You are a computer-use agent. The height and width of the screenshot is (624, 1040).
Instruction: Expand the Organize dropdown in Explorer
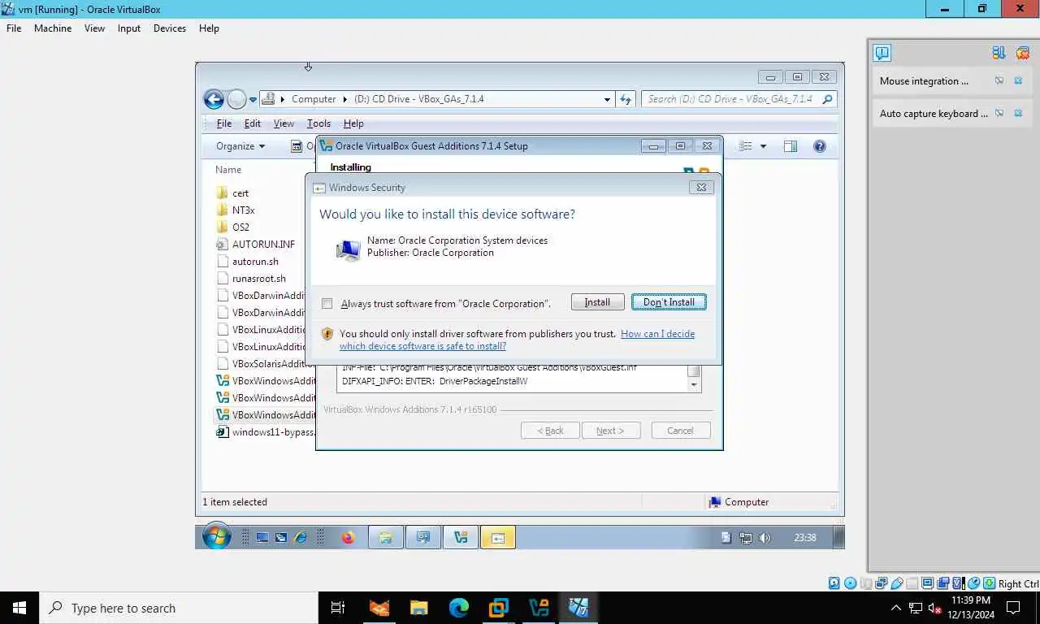[240, 146]
